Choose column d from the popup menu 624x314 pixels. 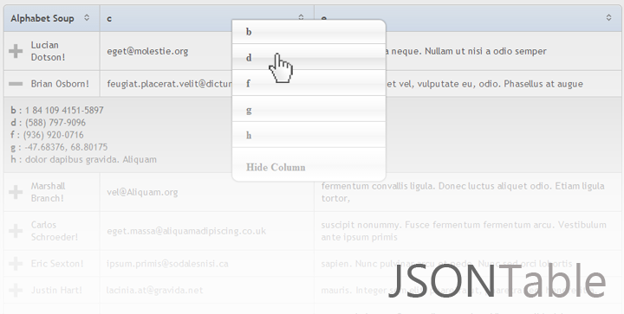(x=309, y=57)
